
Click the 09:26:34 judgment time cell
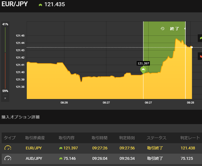127,158
